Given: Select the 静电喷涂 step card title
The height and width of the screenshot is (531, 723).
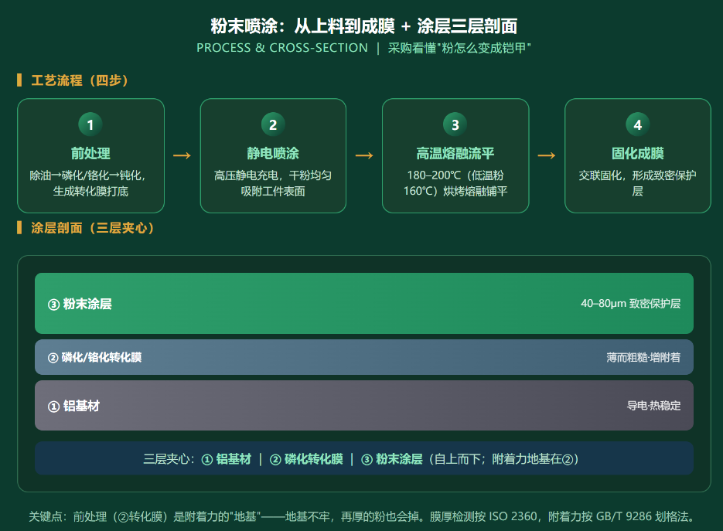Looking at the screenshot, I should [273, 154].
